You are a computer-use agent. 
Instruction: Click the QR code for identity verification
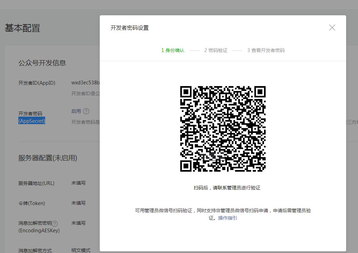223,129
